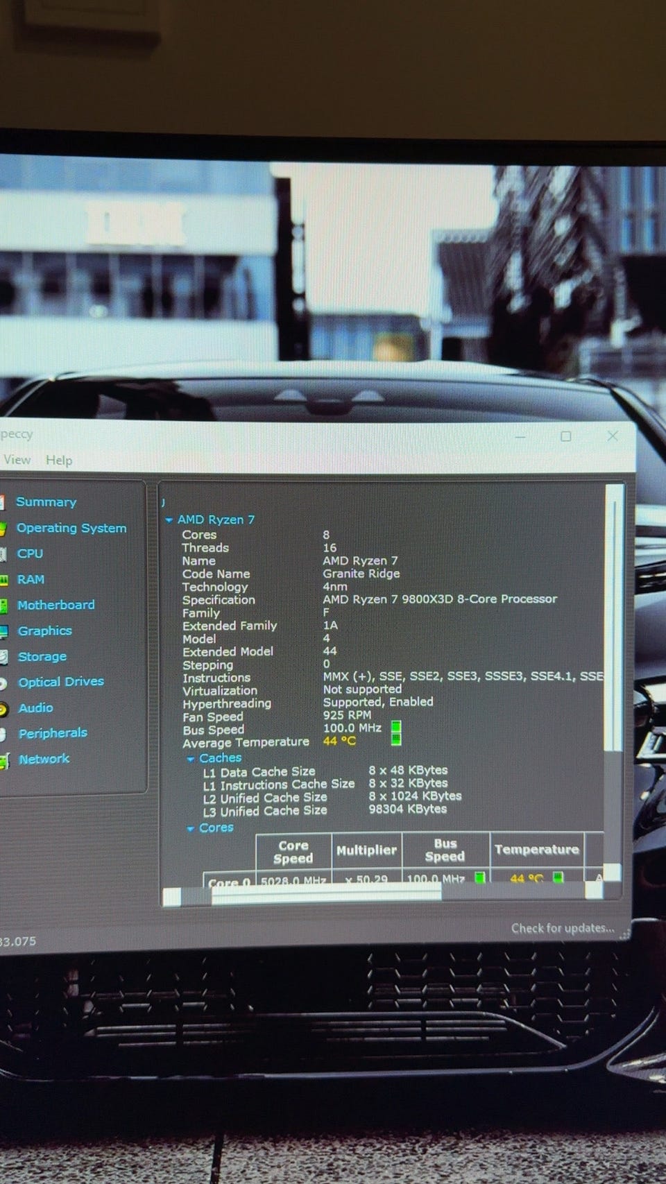Open the View menu

pyautogui.click(x=17, y=459)
